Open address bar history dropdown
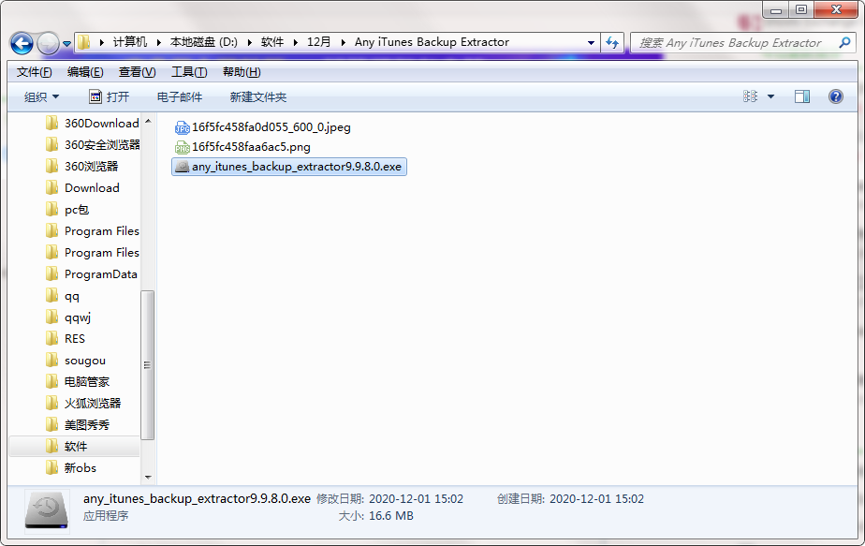This screenshot has height=546, width=865. [591, 42]
